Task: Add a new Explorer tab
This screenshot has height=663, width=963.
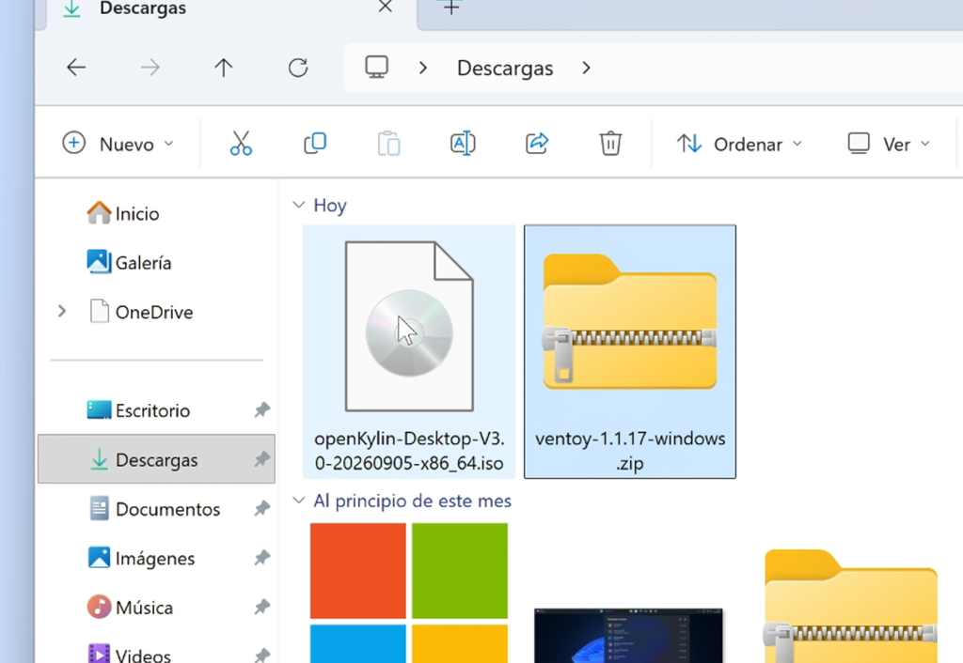Action: click(451, 8)
